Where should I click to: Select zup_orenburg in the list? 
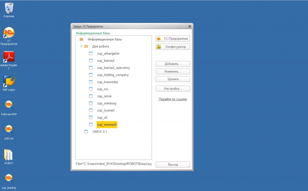coord(107,103)
